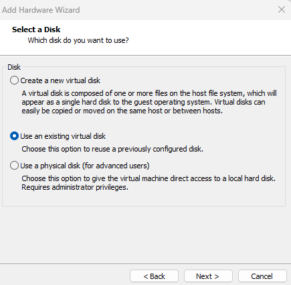Viewport: 291px width, 285px height.
Task: Click the "Disk" group box caption
Action: click(x=14, y=67)
